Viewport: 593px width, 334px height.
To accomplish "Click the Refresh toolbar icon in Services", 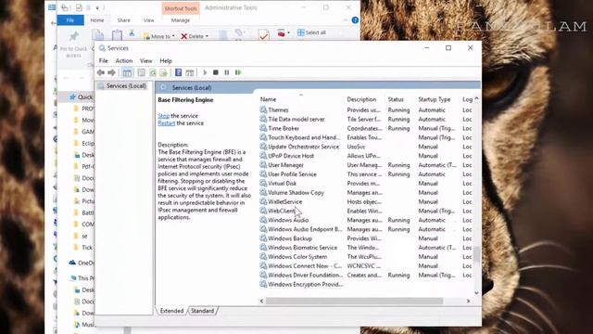I will (x=152, y=72).
